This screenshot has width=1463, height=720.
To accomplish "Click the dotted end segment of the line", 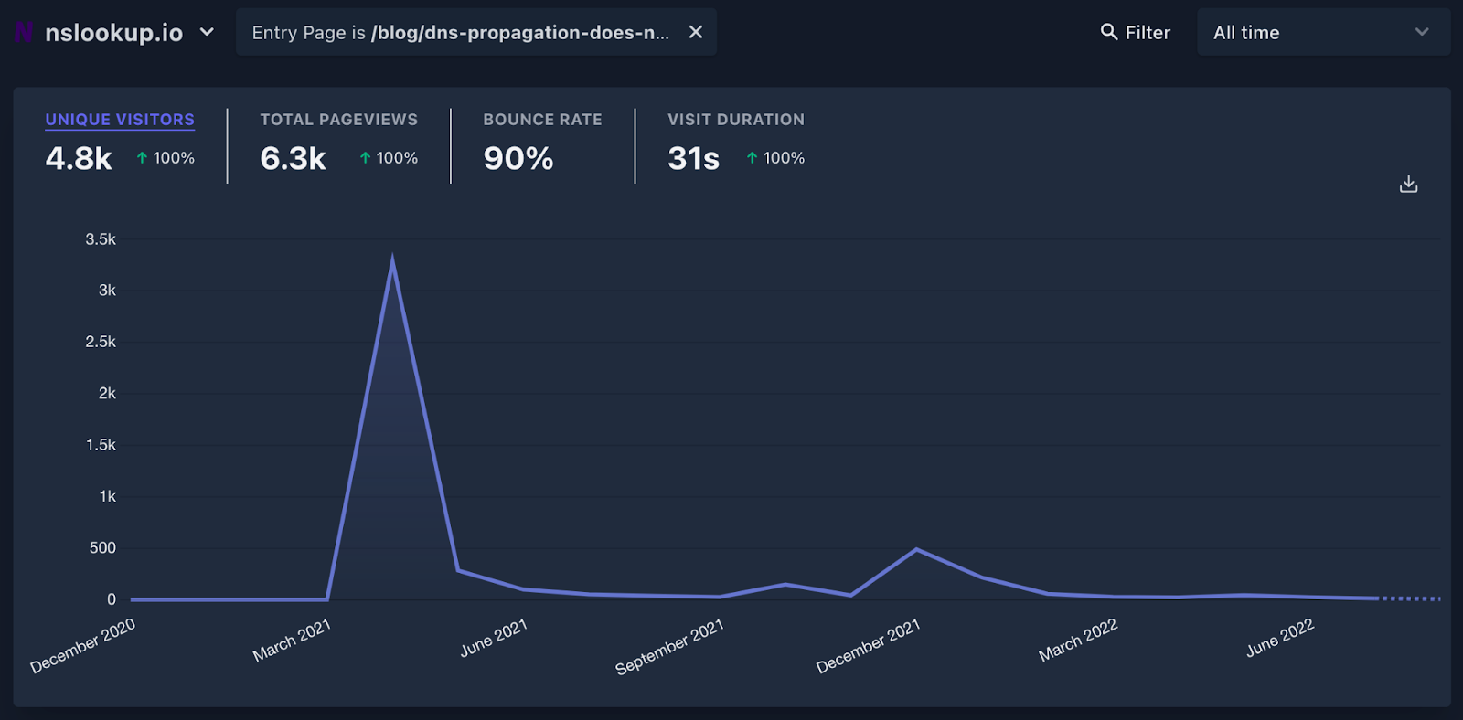I will 1410,598.
